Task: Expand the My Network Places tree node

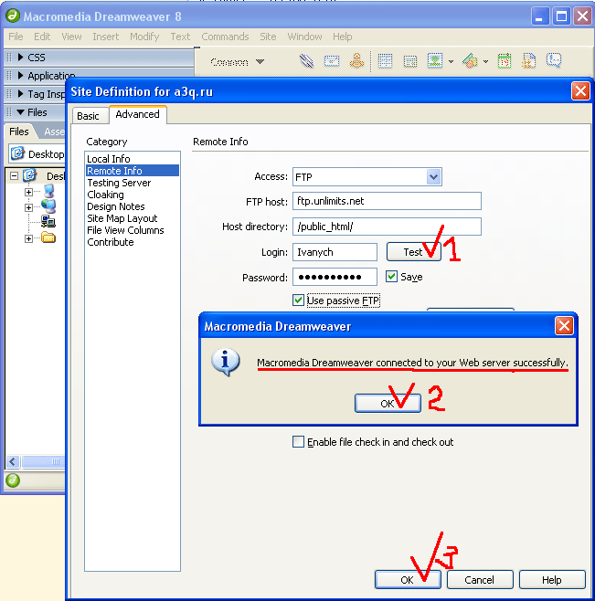Action: pyautogui.click(x=28, y=207)
